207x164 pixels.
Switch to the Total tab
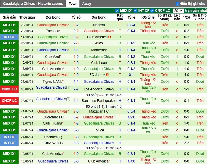coord(73,4)
